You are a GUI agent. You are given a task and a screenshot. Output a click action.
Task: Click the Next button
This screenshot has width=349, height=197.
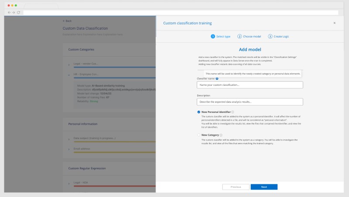pos(264,187)
